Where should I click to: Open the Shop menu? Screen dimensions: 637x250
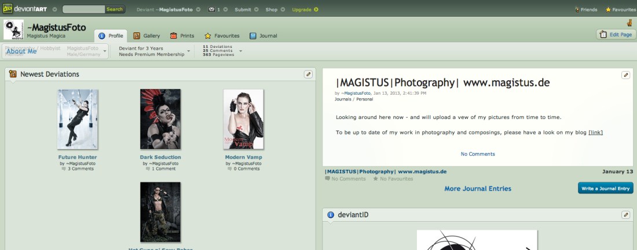[272, 9]
